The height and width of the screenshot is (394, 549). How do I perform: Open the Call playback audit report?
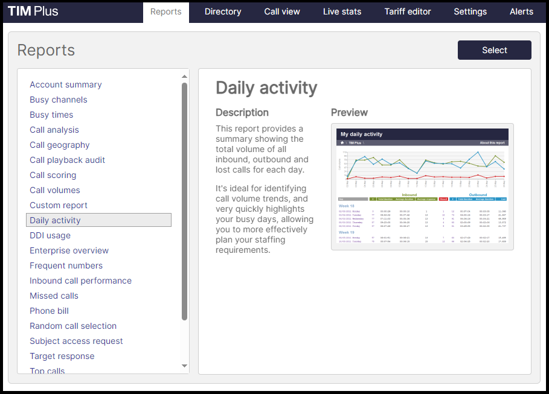click(x=67, y=160)
